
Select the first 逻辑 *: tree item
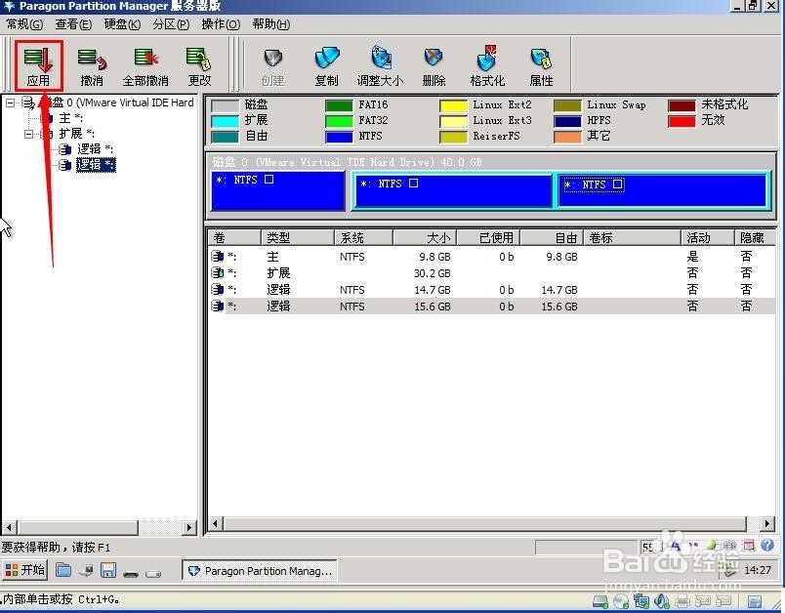click(x=95, y=149)
